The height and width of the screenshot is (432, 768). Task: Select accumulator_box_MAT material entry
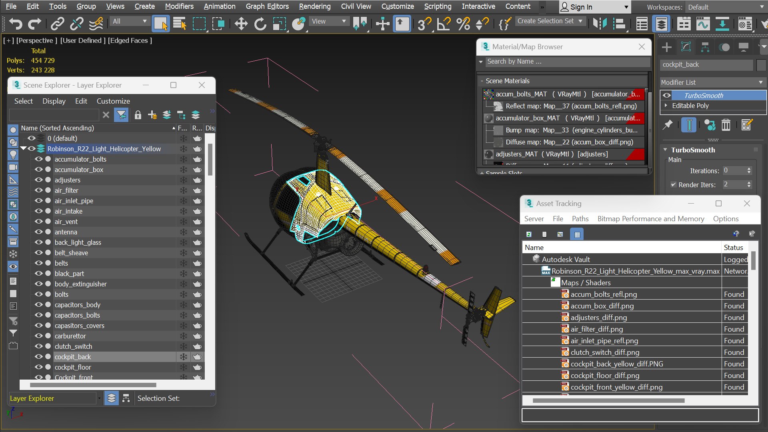click(x=564, y=118)
